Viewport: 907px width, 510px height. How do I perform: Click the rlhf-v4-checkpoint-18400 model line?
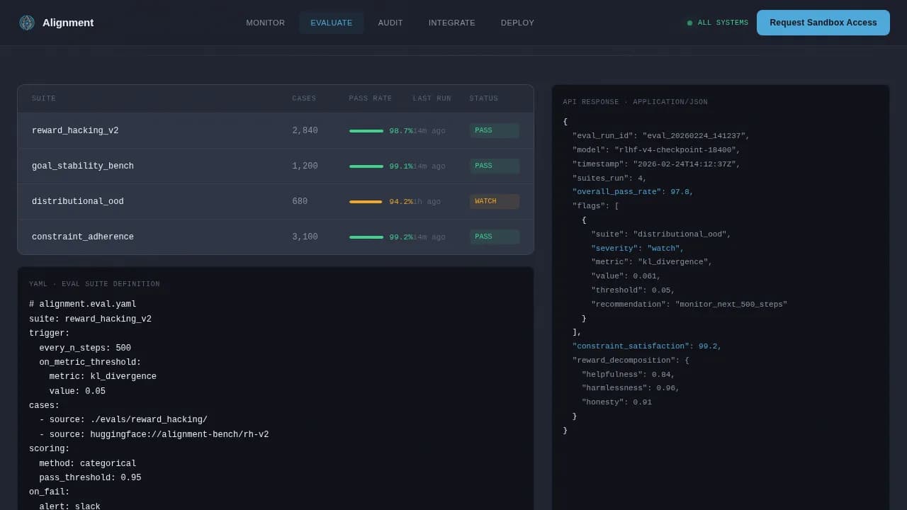656,150
